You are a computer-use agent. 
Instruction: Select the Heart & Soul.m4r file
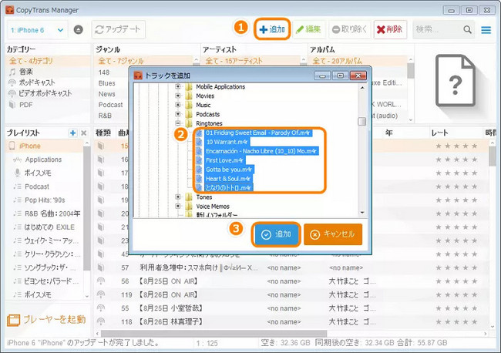pos(228,179)
